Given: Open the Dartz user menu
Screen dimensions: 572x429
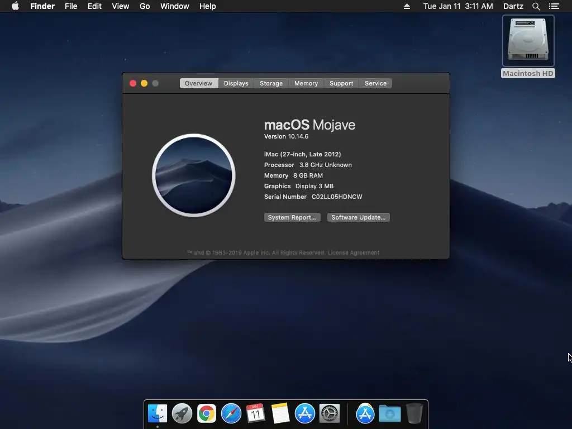Looking at the screenshot, I should tap(513, 6).
